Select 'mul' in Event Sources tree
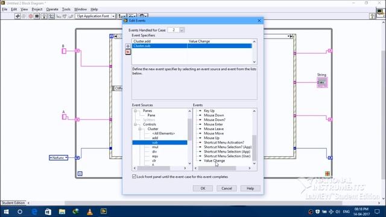 [155, 147]
